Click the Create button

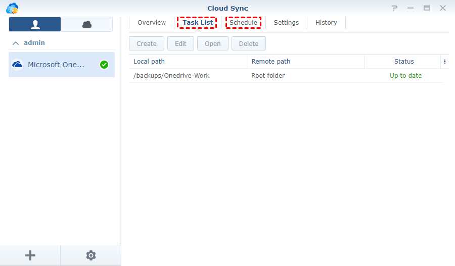click(x=147, y=43)
